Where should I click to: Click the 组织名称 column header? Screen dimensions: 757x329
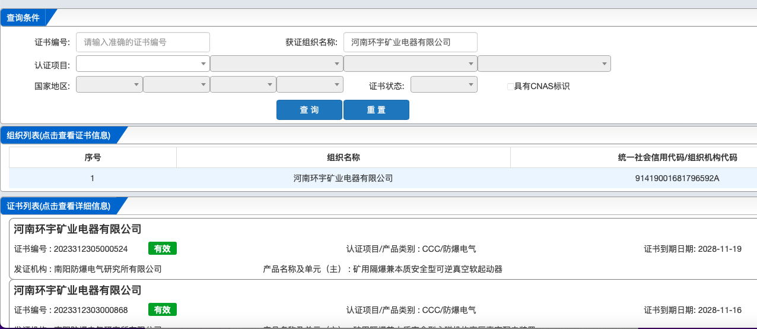(343, 157)
